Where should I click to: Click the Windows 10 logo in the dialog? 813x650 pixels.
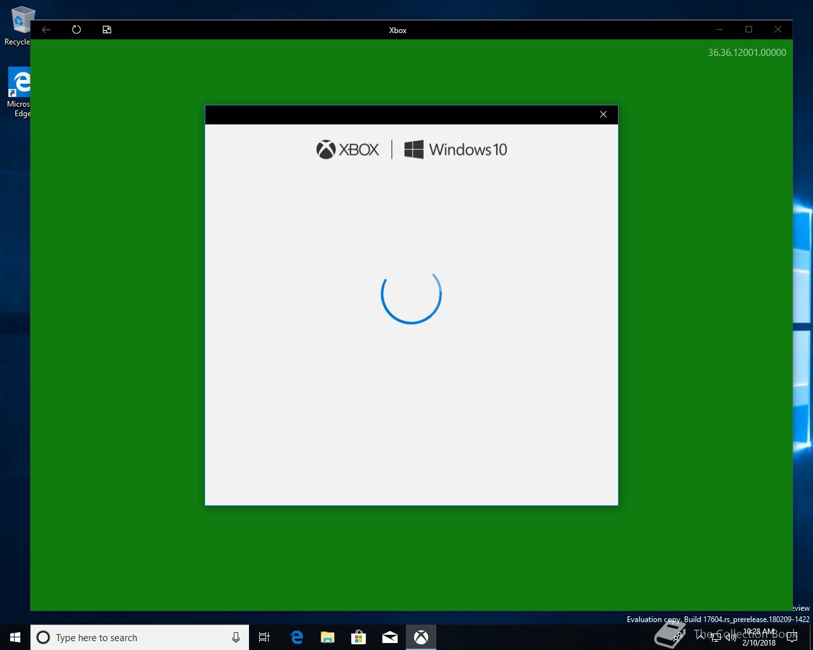pos(455,150)
